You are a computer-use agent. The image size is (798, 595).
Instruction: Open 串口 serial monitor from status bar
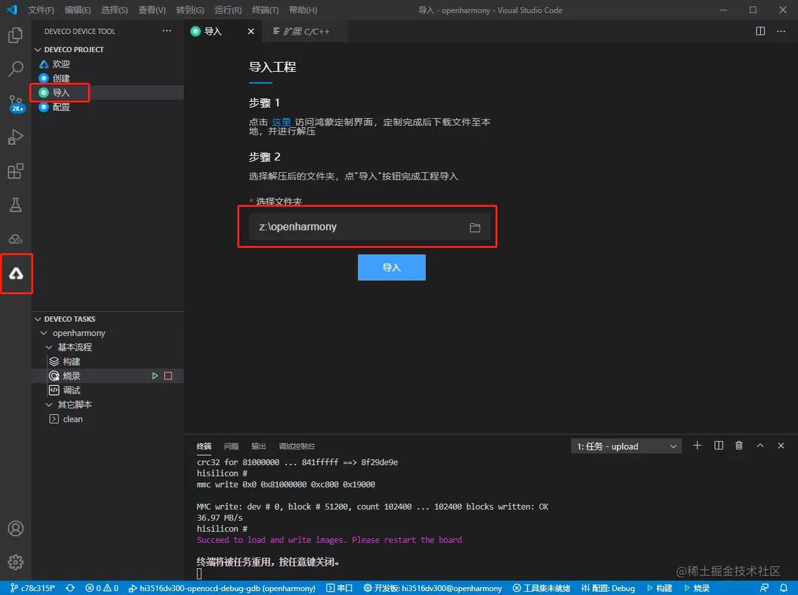(x=340, y=588)
